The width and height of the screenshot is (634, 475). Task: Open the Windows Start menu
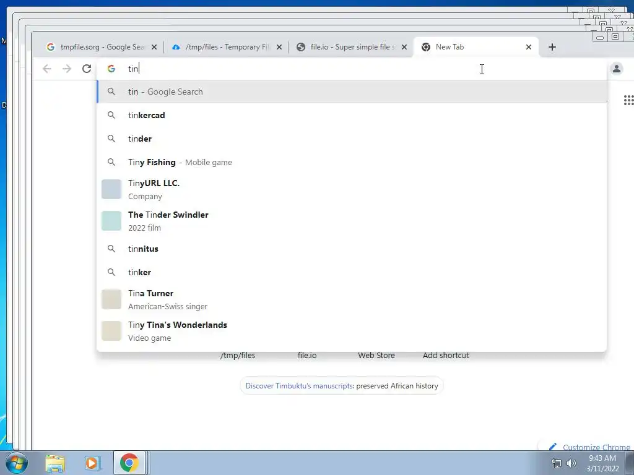(x=15, y=463)
